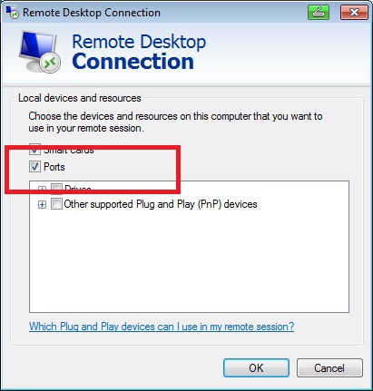Click the Ports label text

(x=54, y=167)
